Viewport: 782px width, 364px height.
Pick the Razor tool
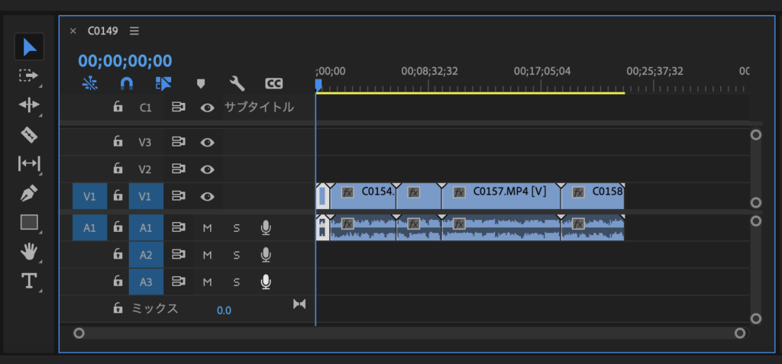[29, 134]
